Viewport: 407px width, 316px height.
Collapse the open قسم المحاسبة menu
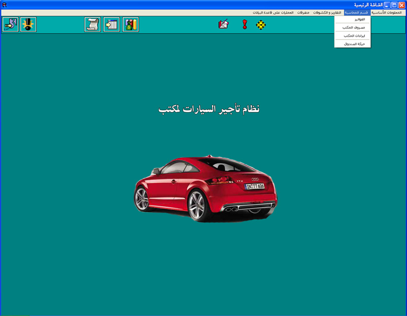[356, 12]
